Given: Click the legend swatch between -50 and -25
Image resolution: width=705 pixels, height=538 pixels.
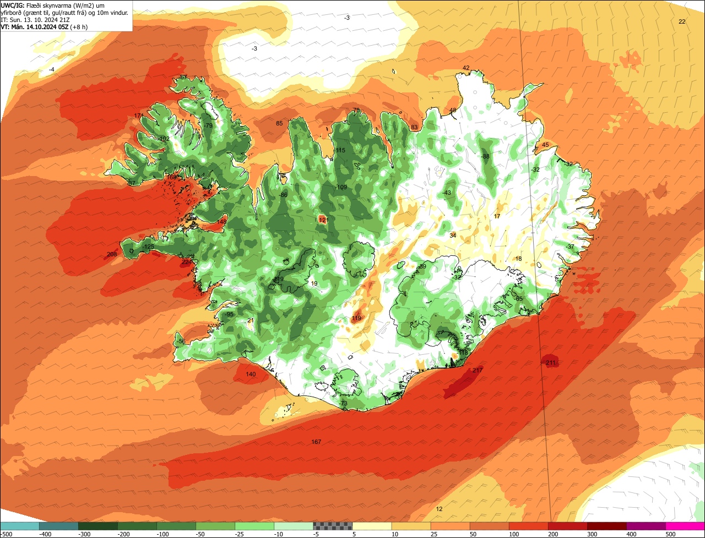Looking at the screenshot, I should (215, 526).
